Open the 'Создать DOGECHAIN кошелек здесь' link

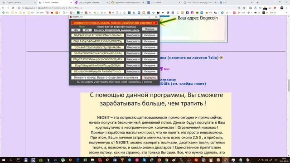(x=116, y=30)
